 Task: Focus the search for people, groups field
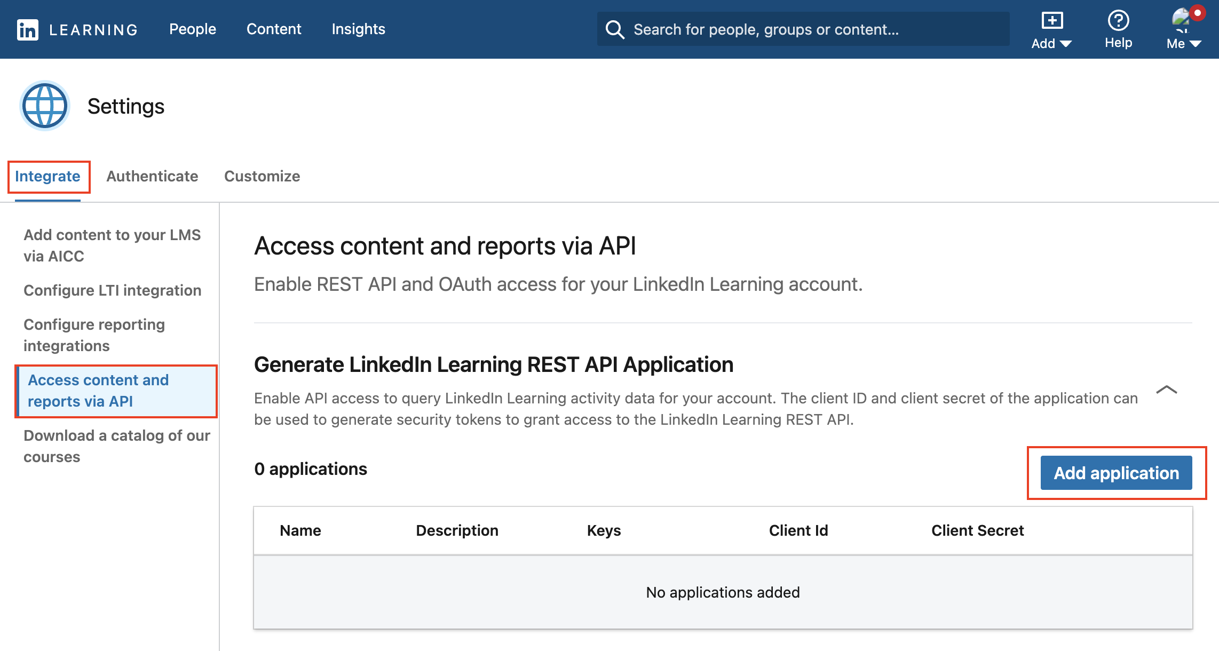click(x=803, y=29)
